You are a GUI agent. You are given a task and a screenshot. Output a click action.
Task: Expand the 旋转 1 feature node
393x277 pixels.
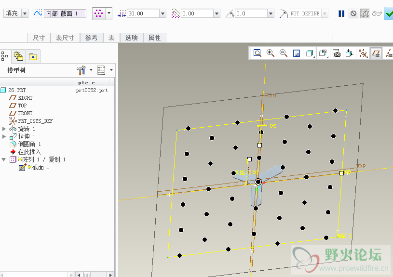(x=4, y=129)
